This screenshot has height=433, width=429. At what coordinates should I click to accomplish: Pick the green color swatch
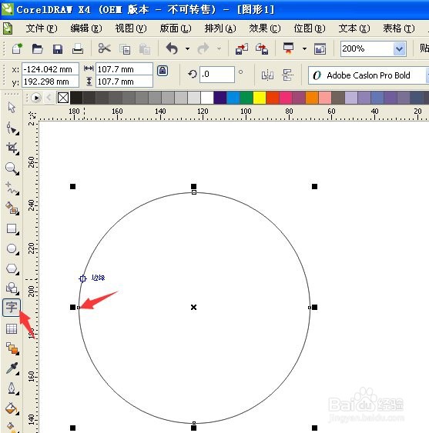tap(246, 98)
